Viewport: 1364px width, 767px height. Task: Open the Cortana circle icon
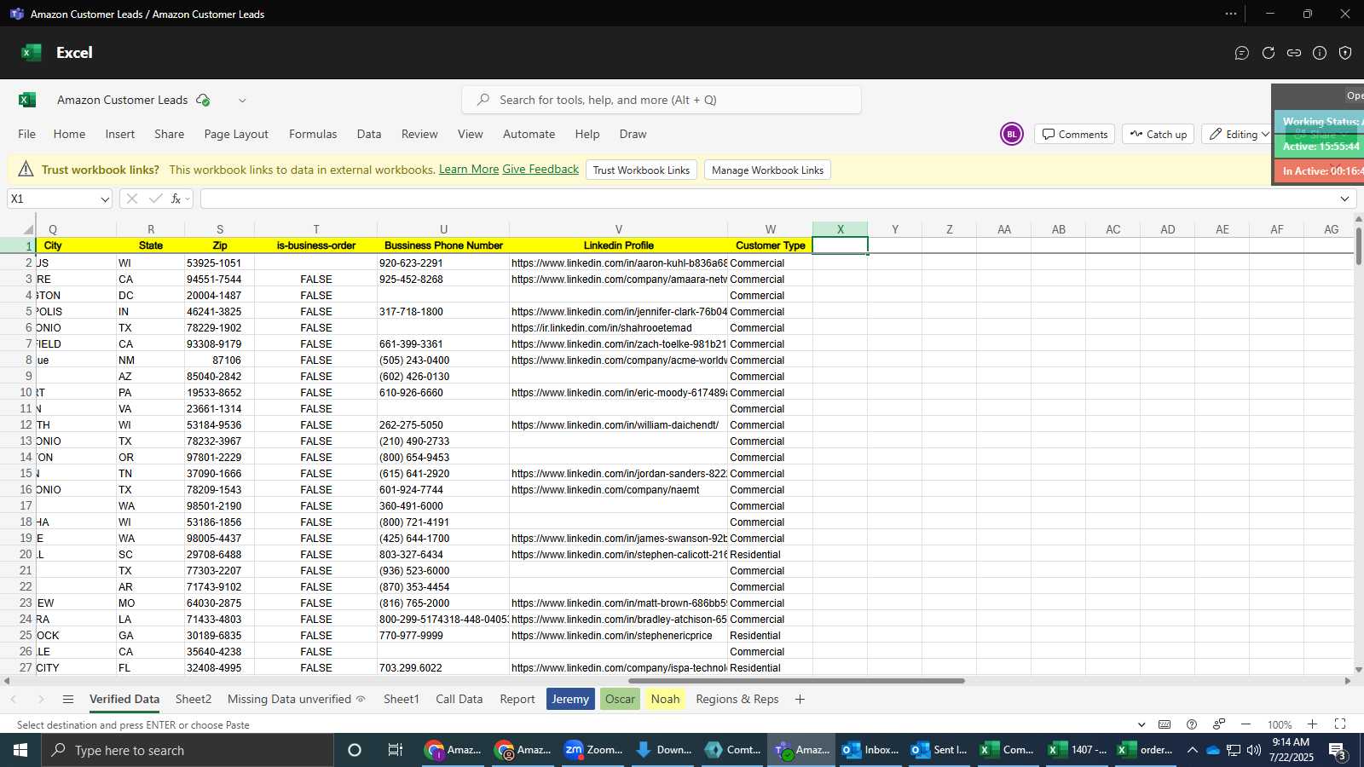pyautogui.click(x=355, y=750)
